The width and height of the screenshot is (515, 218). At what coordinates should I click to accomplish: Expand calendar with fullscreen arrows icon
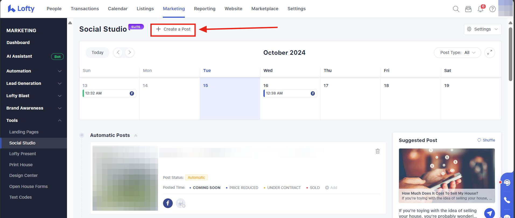[x=489, y=53]
